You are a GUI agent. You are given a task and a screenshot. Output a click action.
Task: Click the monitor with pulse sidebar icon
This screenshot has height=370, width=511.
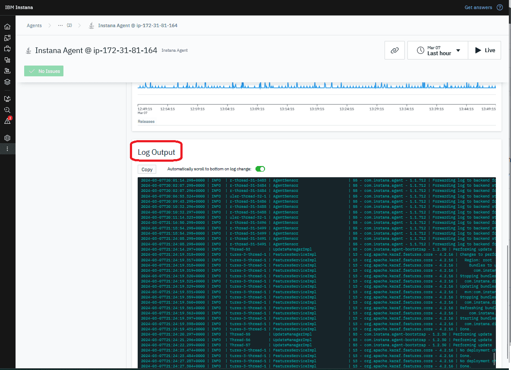pos(7,99)
